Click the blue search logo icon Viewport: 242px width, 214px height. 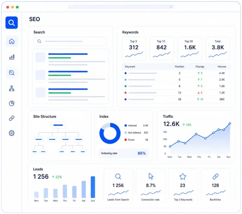(12, 22)
